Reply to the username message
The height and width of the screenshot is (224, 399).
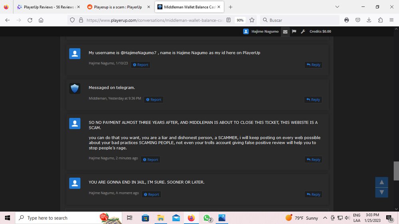(x=314, y=65)
